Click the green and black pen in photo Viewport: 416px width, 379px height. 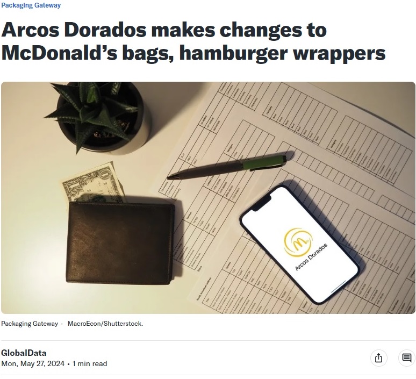pos(231,166)
